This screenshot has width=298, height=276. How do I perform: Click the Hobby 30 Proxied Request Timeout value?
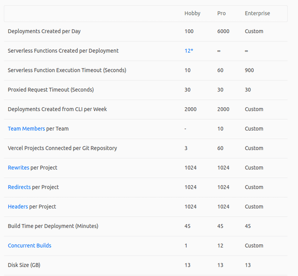click(x=187, y=90)
